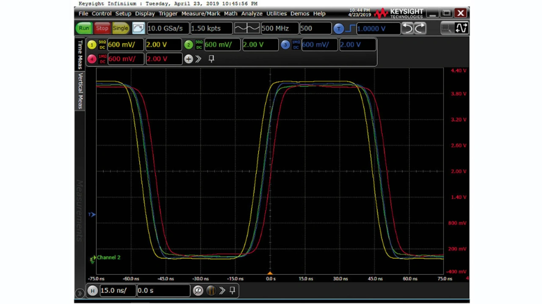The image size is (542, 304).
Task: Toggle green channel 2 display
Action: pos(188,44)
